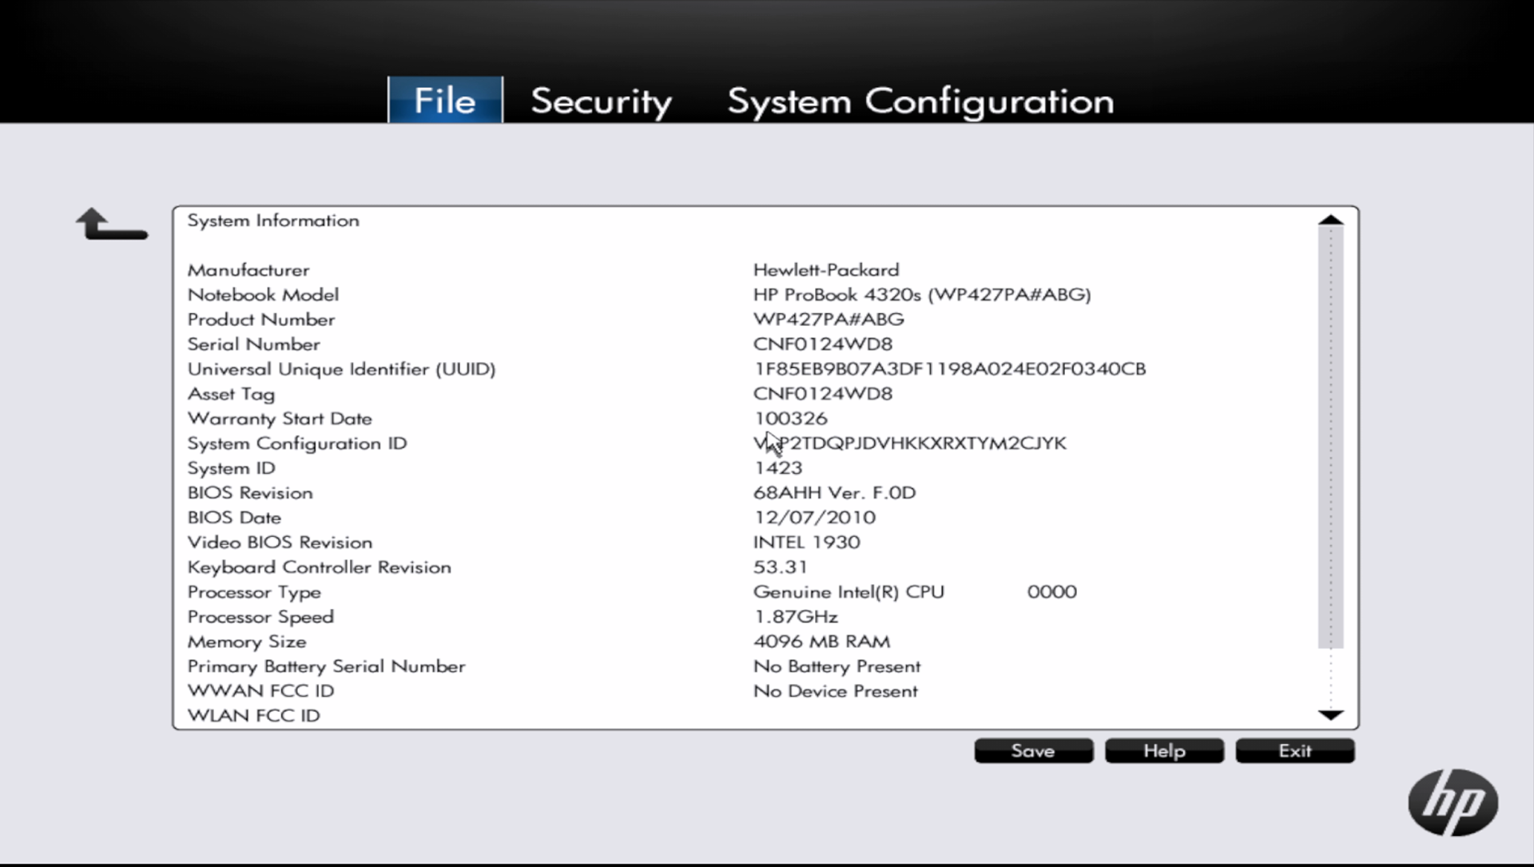The height and width of the screenshot is (867, 1534).
Task: Click the System Information heading
Action: (x=273, y=221)
